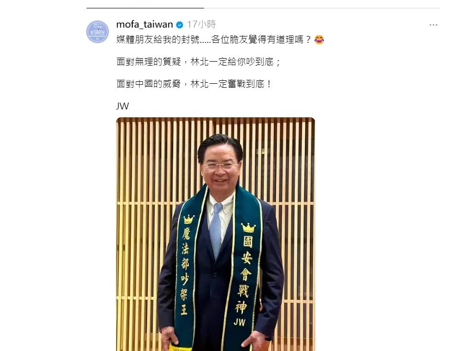Click the blue necktie in the photo
The height and width of the screenshot is (351, 454).
click(216, 229)
